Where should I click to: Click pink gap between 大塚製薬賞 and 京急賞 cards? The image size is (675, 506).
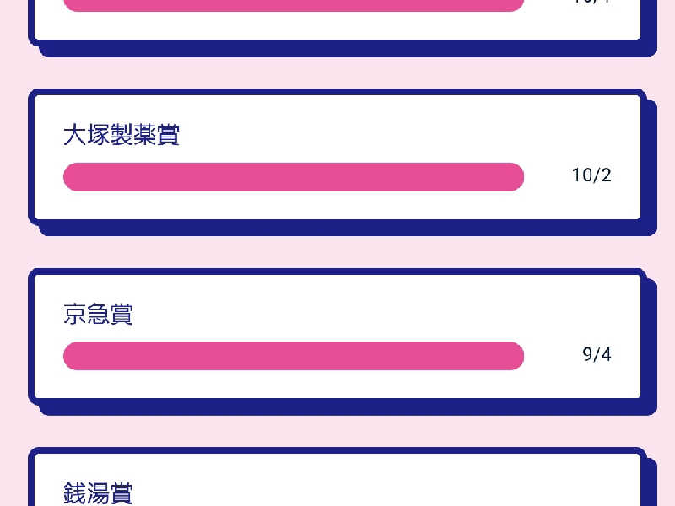[x=337, y=251]
